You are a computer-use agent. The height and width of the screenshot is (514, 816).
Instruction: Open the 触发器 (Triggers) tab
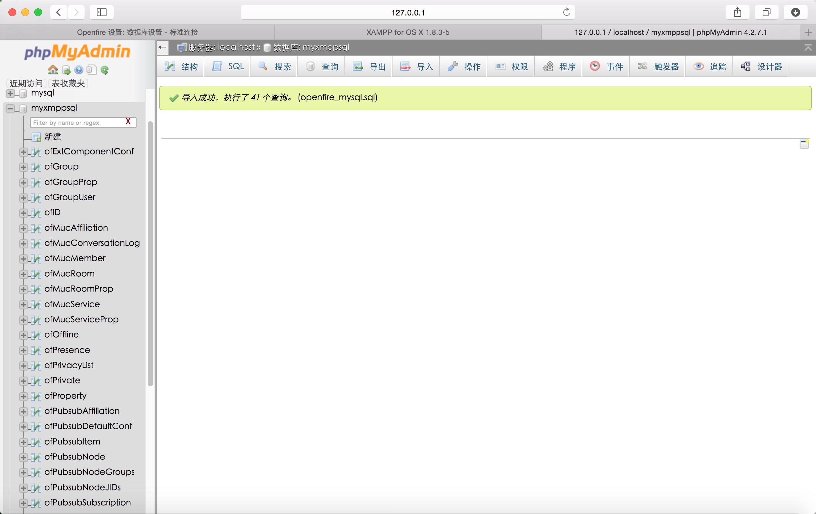coord(658,66)
